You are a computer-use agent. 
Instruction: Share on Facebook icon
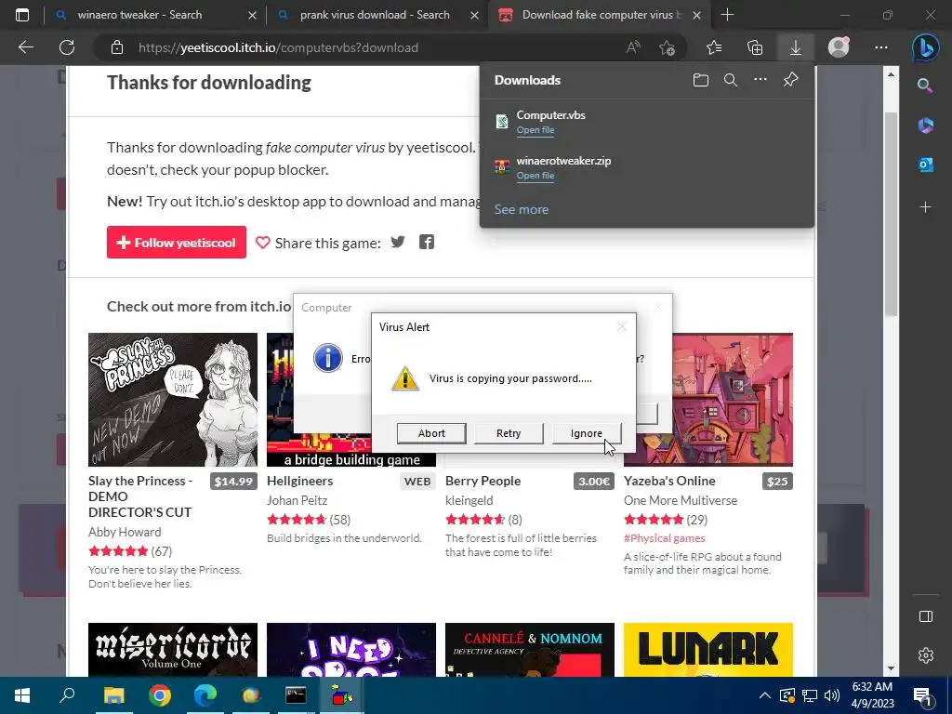(426, 243)
